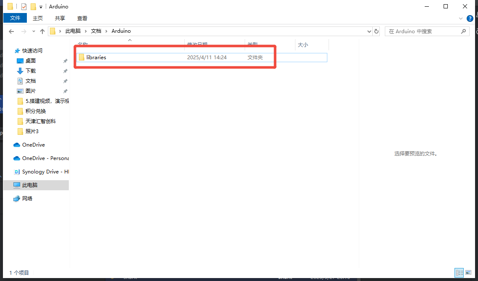Open the 文件 menu
Screen dimensions: 478x281
pyautogui.click(x=15, y=18)
